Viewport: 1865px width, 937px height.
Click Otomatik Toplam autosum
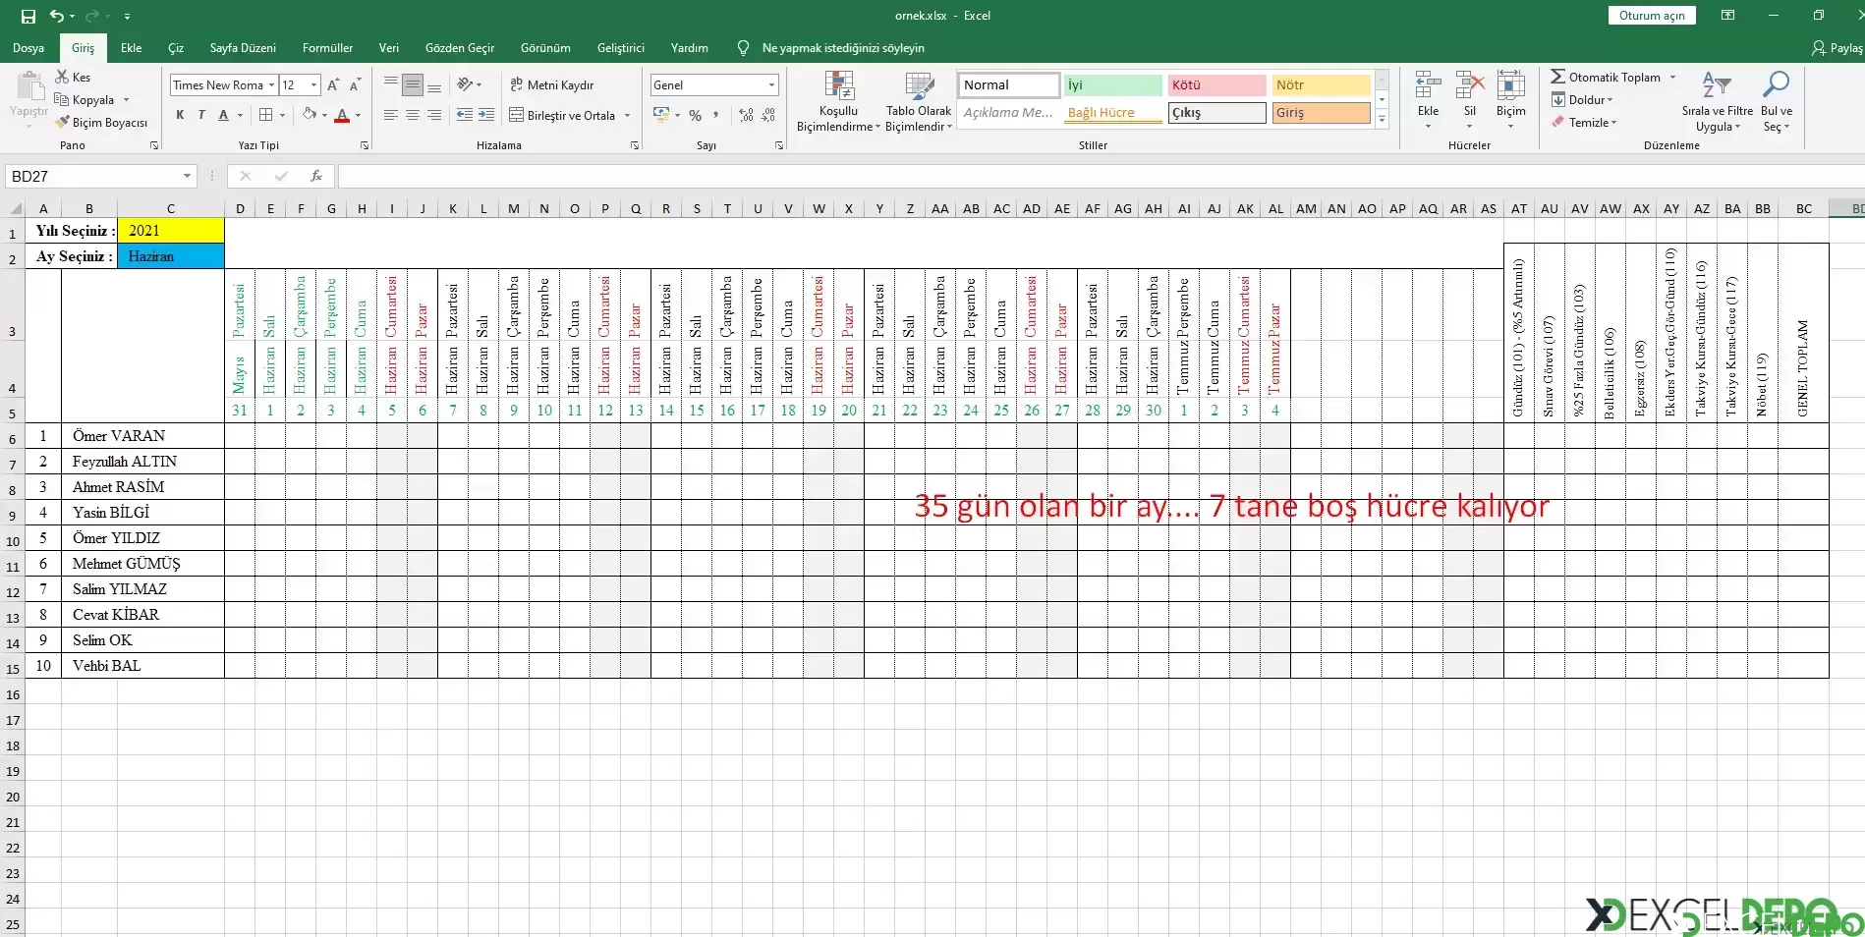point(1606,77)
